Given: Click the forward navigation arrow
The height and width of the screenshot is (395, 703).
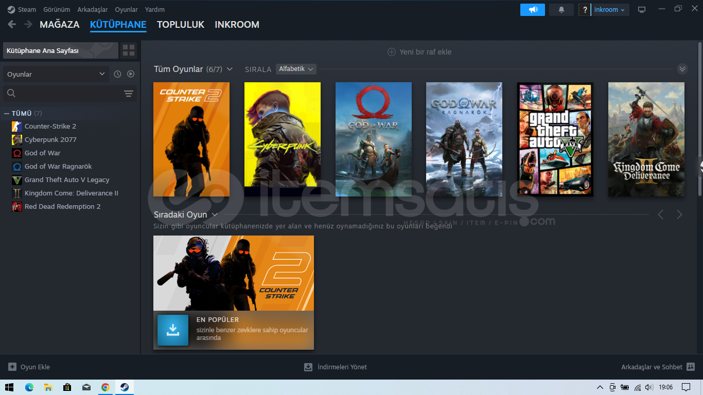Looking at the screenshot, I should coord(28,24).
